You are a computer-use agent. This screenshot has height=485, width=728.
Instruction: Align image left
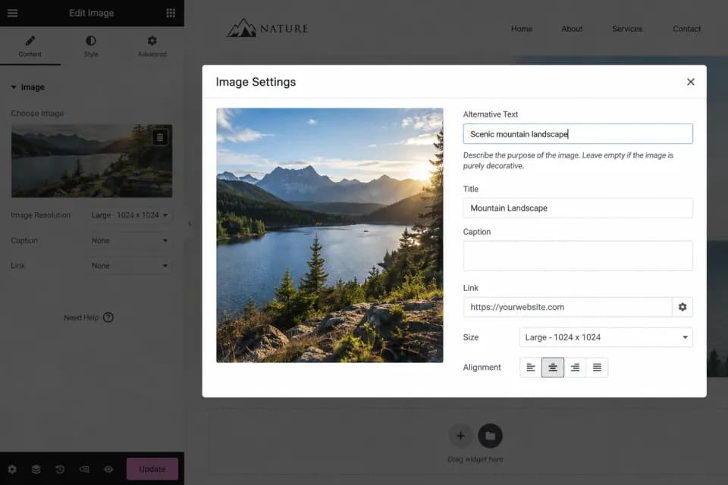(531, 368)
